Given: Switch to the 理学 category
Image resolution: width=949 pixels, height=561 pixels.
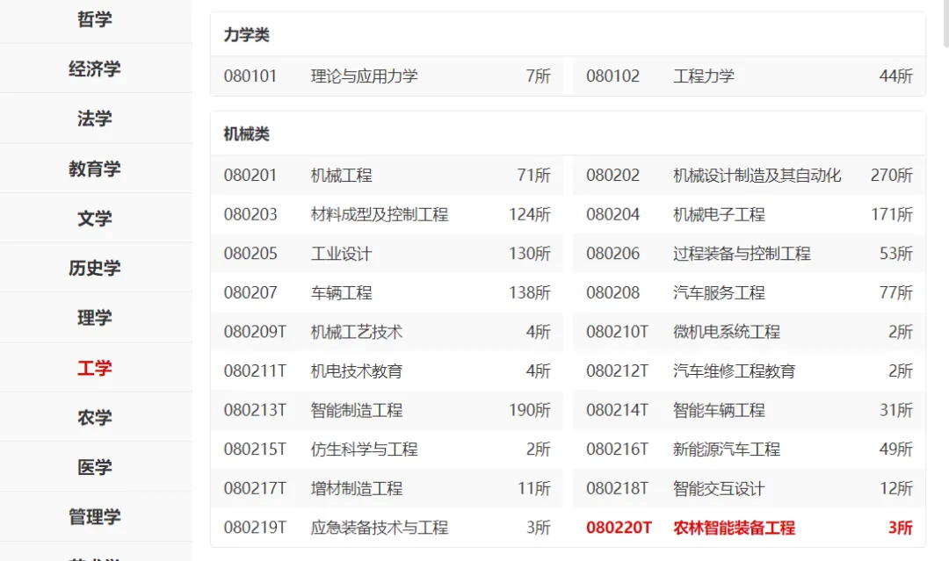Looking at the screenshot, I should coord(95,318).
